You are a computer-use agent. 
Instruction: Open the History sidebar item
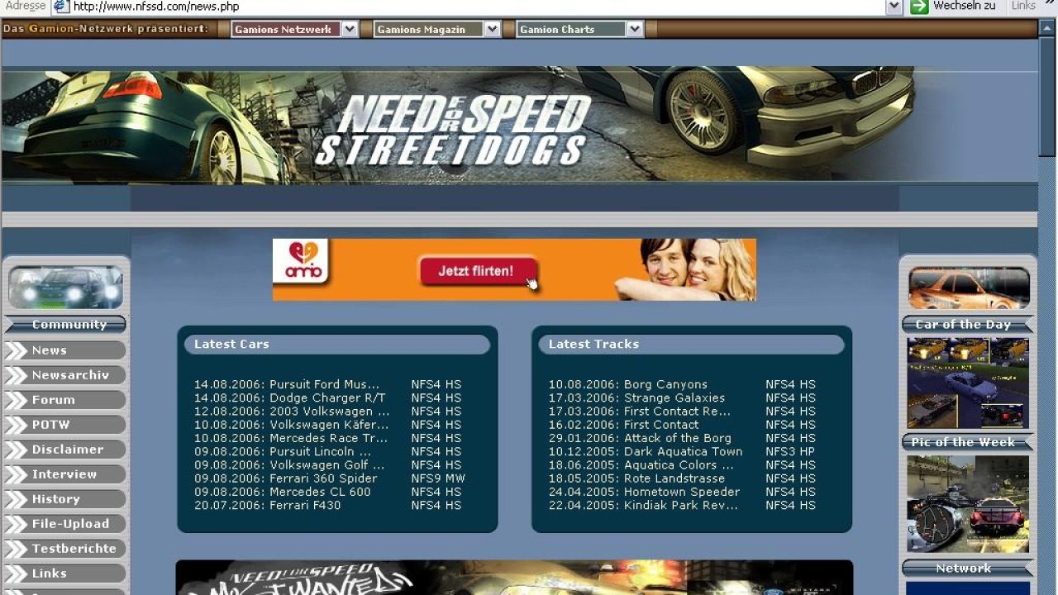pos(56,499)
